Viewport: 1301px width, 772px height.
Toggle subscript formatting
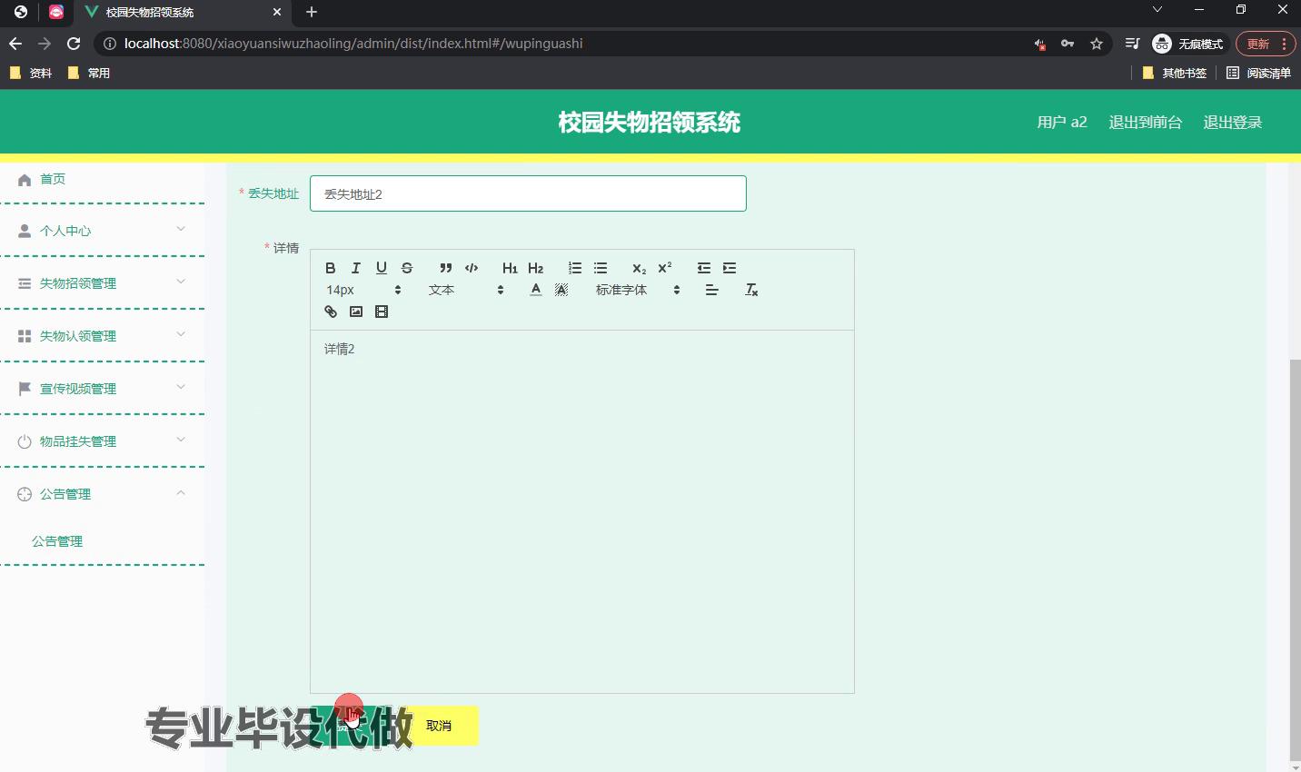click(x=639, y=268)
